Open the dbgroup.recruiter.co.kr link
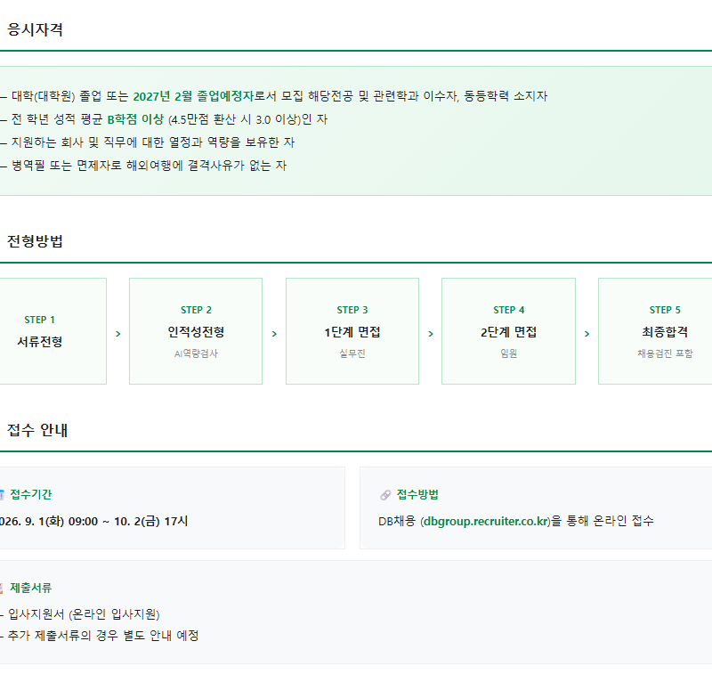Screen dimensions: 712x682 coord(487,521)
